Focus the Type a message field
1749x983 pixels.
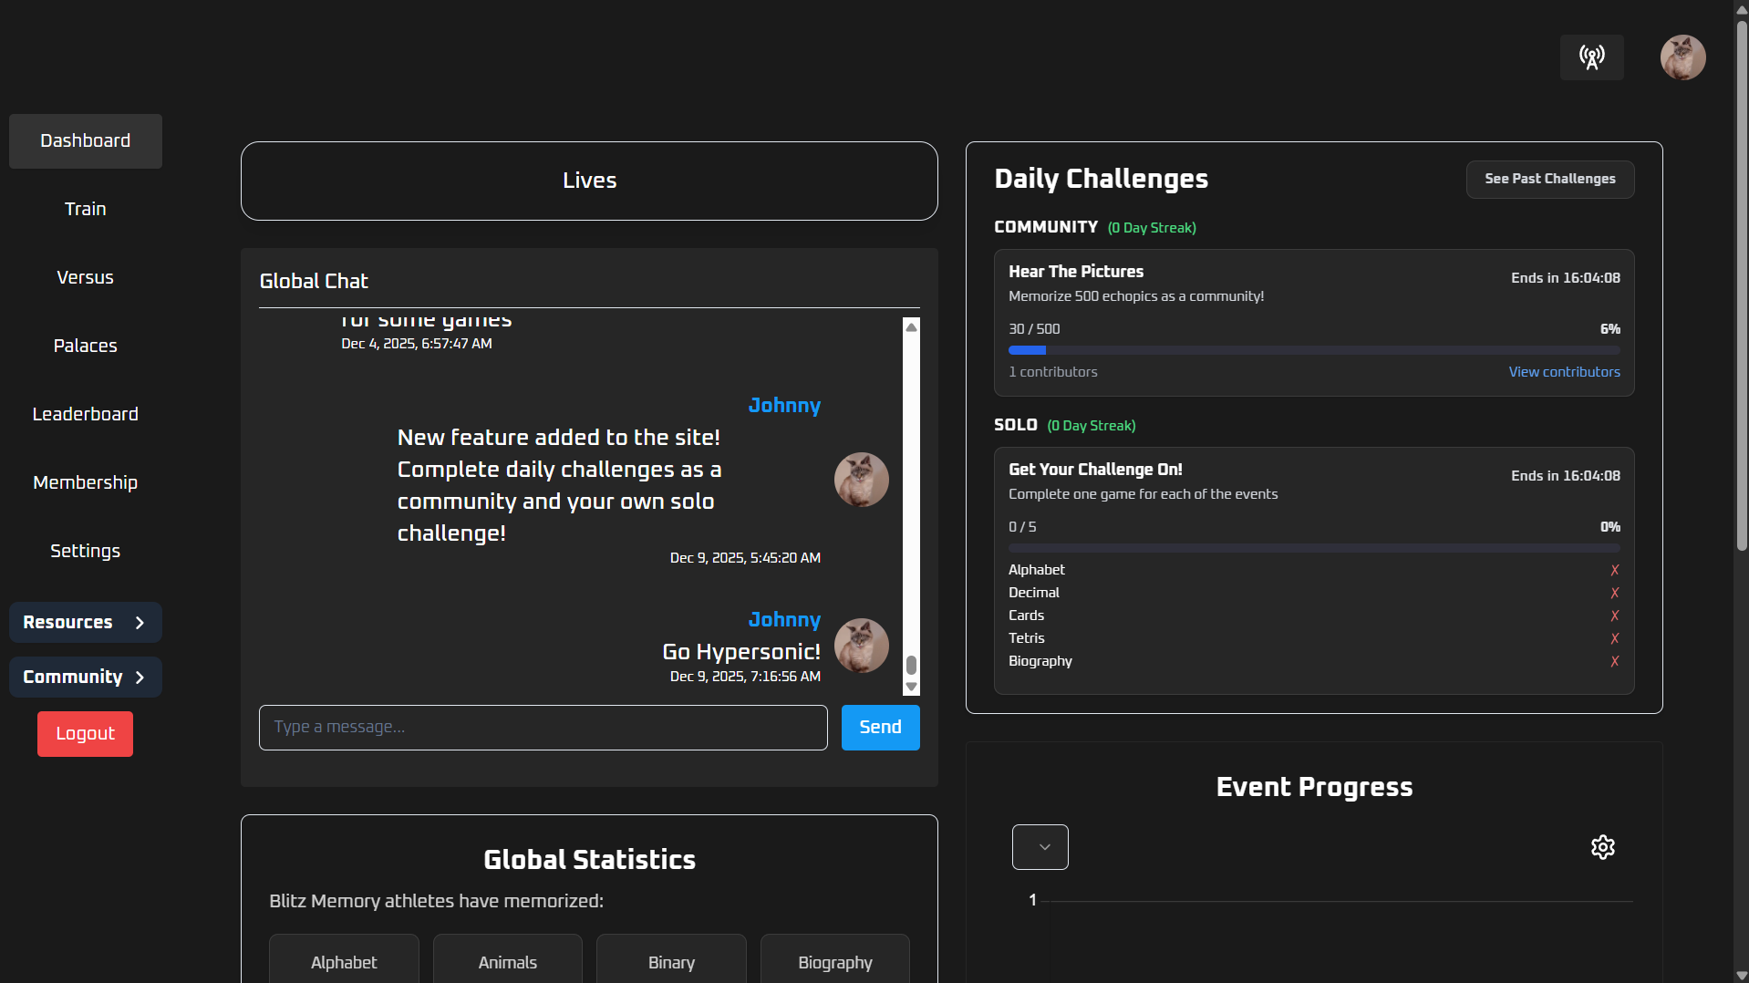[x=543, y=728]
